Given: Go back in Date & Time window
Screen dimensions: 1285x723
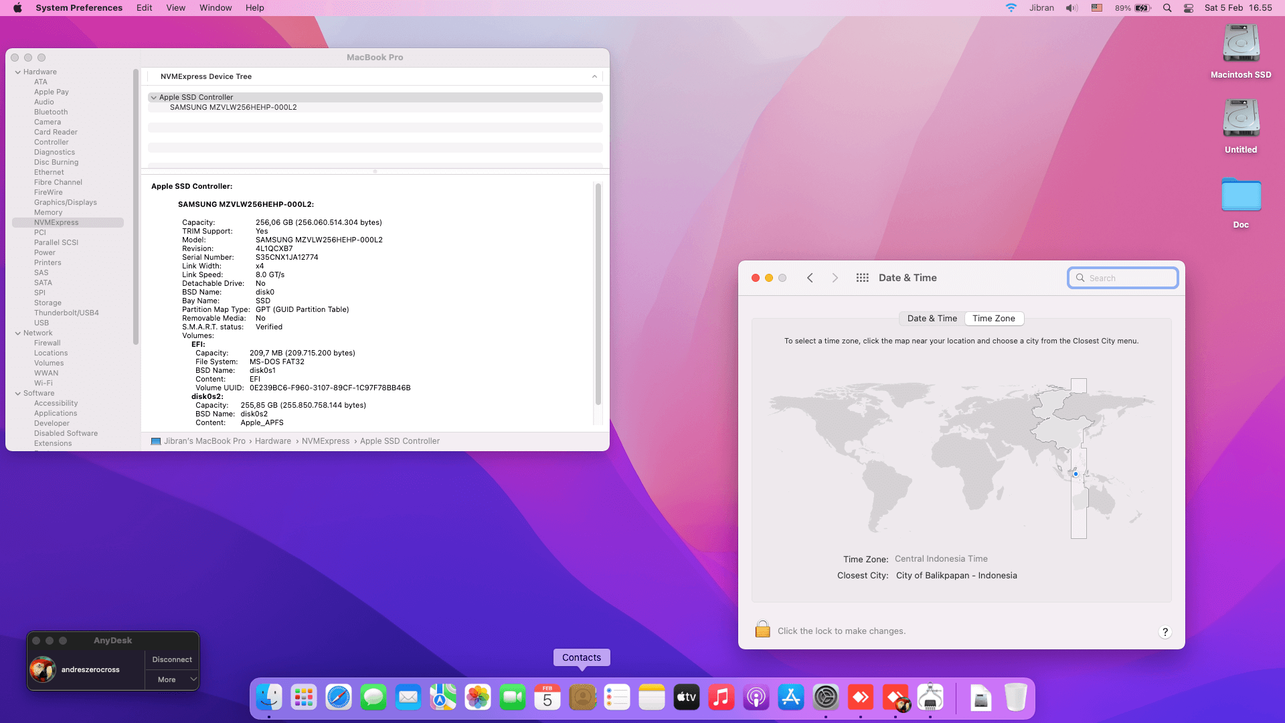Looking at the screenshot, I should (x=810, y=278).
